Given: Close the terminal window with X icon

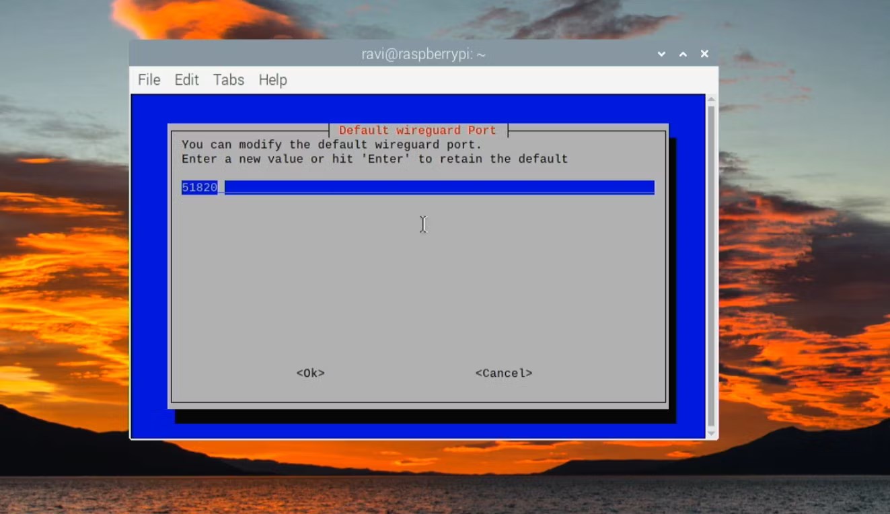Looking at the screenshot, I should click(704, 54).
